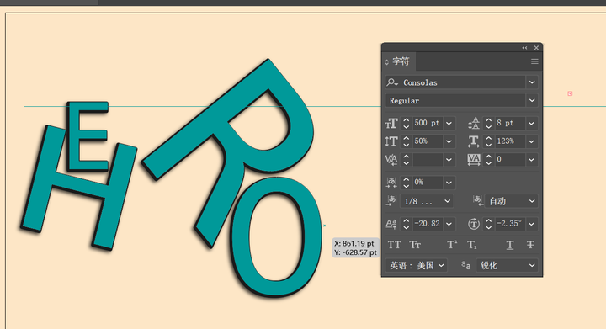Open the kerning value dropdown
Viewport: 606px width, 329px height.
[x=449, y=160]
